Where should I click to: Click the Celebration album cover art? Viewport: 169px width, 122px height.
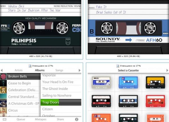[x=3, y=90]
